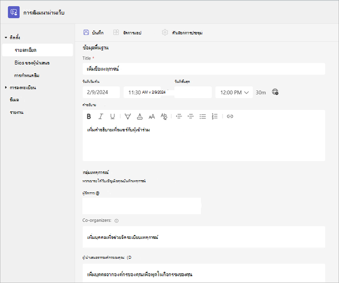This screenshot has width=339, height=283.
Task: Click into the description text area
Action: tap(204, 142)
